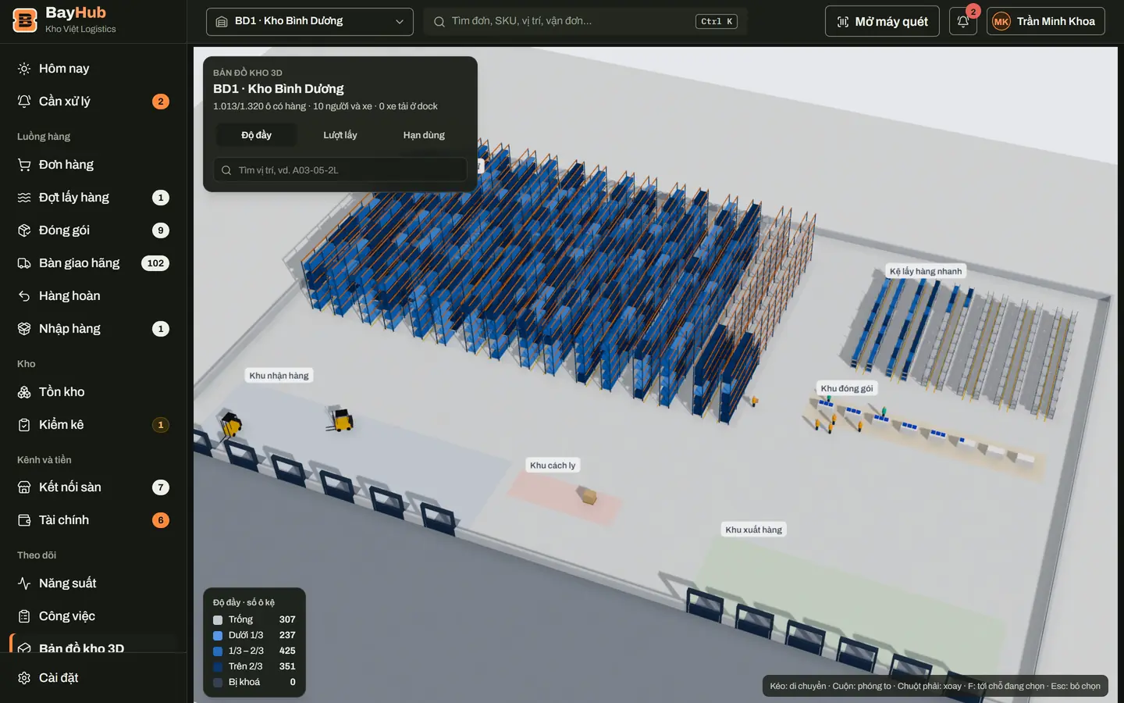
Task: Open Đơn hàng cart icon
Action: [24, 165]
